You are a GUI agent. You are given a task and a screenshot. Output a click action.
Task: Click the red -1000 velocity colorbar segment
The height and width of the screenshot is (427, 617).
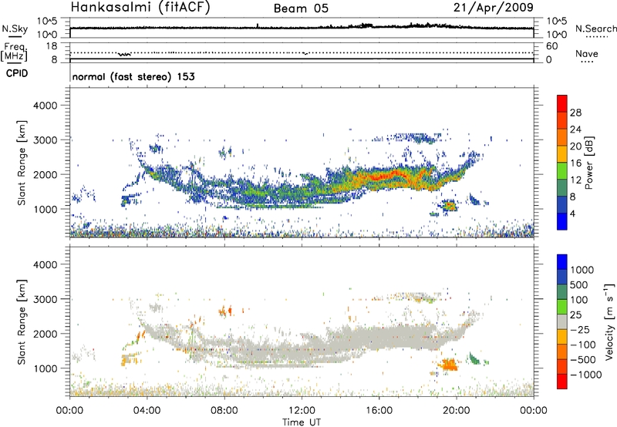tap(562, 382)
